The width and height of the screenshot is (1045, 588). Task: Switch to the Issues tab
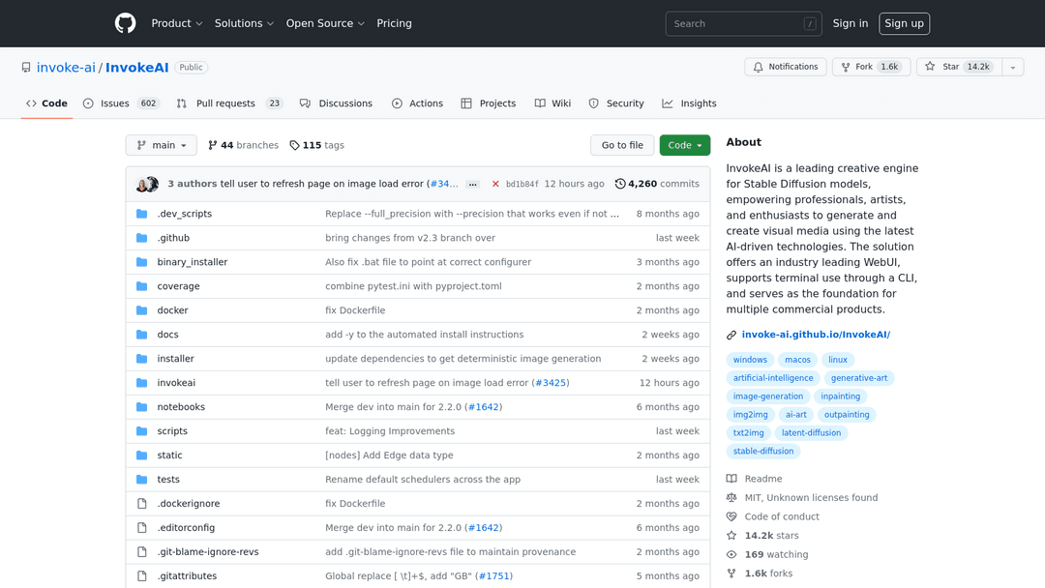point(121,103)
